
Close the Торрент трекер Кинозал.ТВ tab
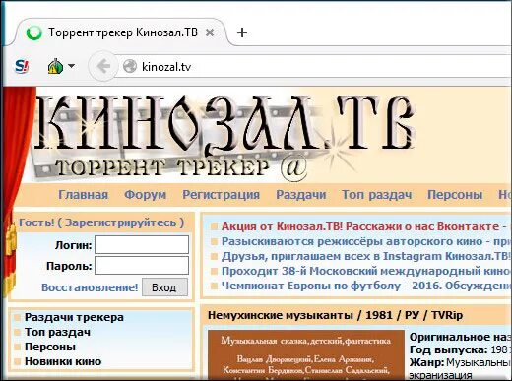coord(210,32)
